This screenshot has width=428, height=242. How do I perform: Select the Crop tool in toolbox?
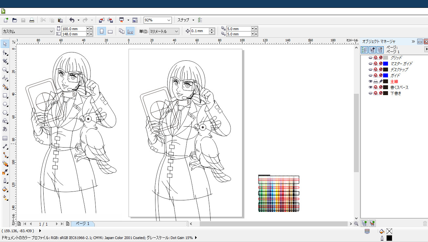tap(5, 61)
